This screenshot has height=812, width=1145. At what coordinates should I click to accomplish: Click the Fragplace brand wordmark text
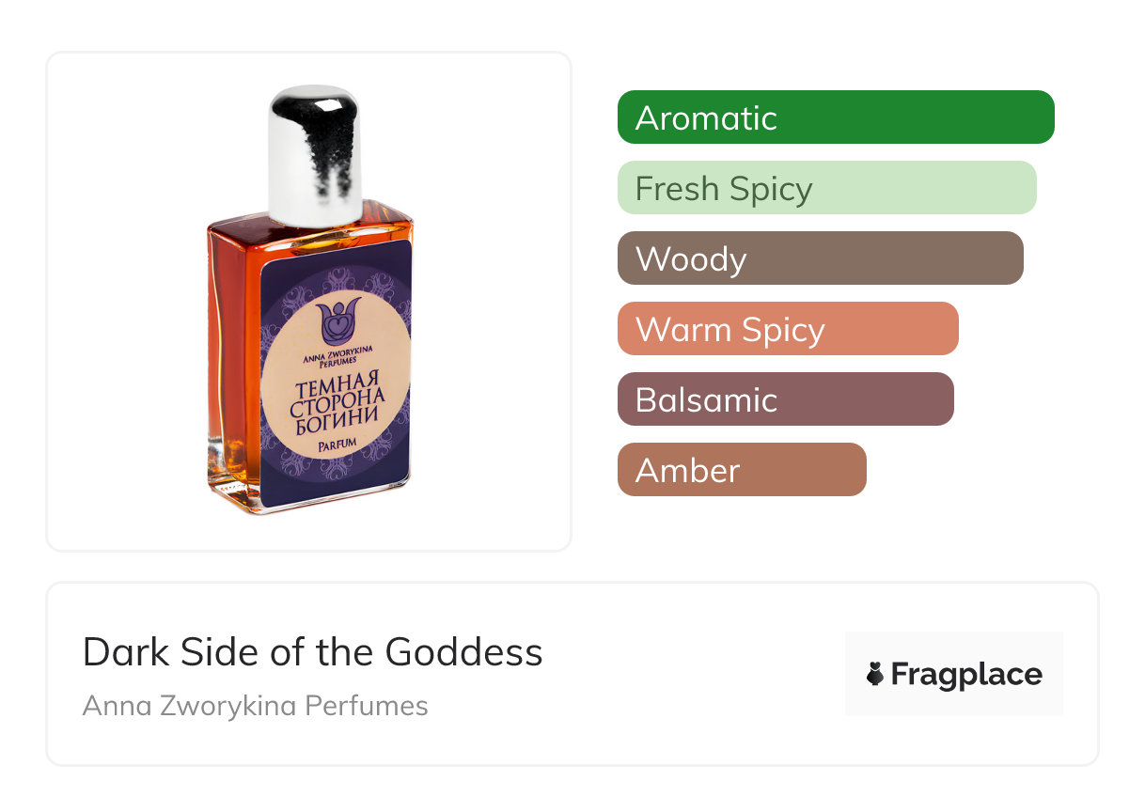(x=966, y=674)
